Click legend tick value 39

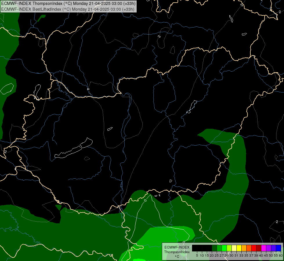[256, 255]
